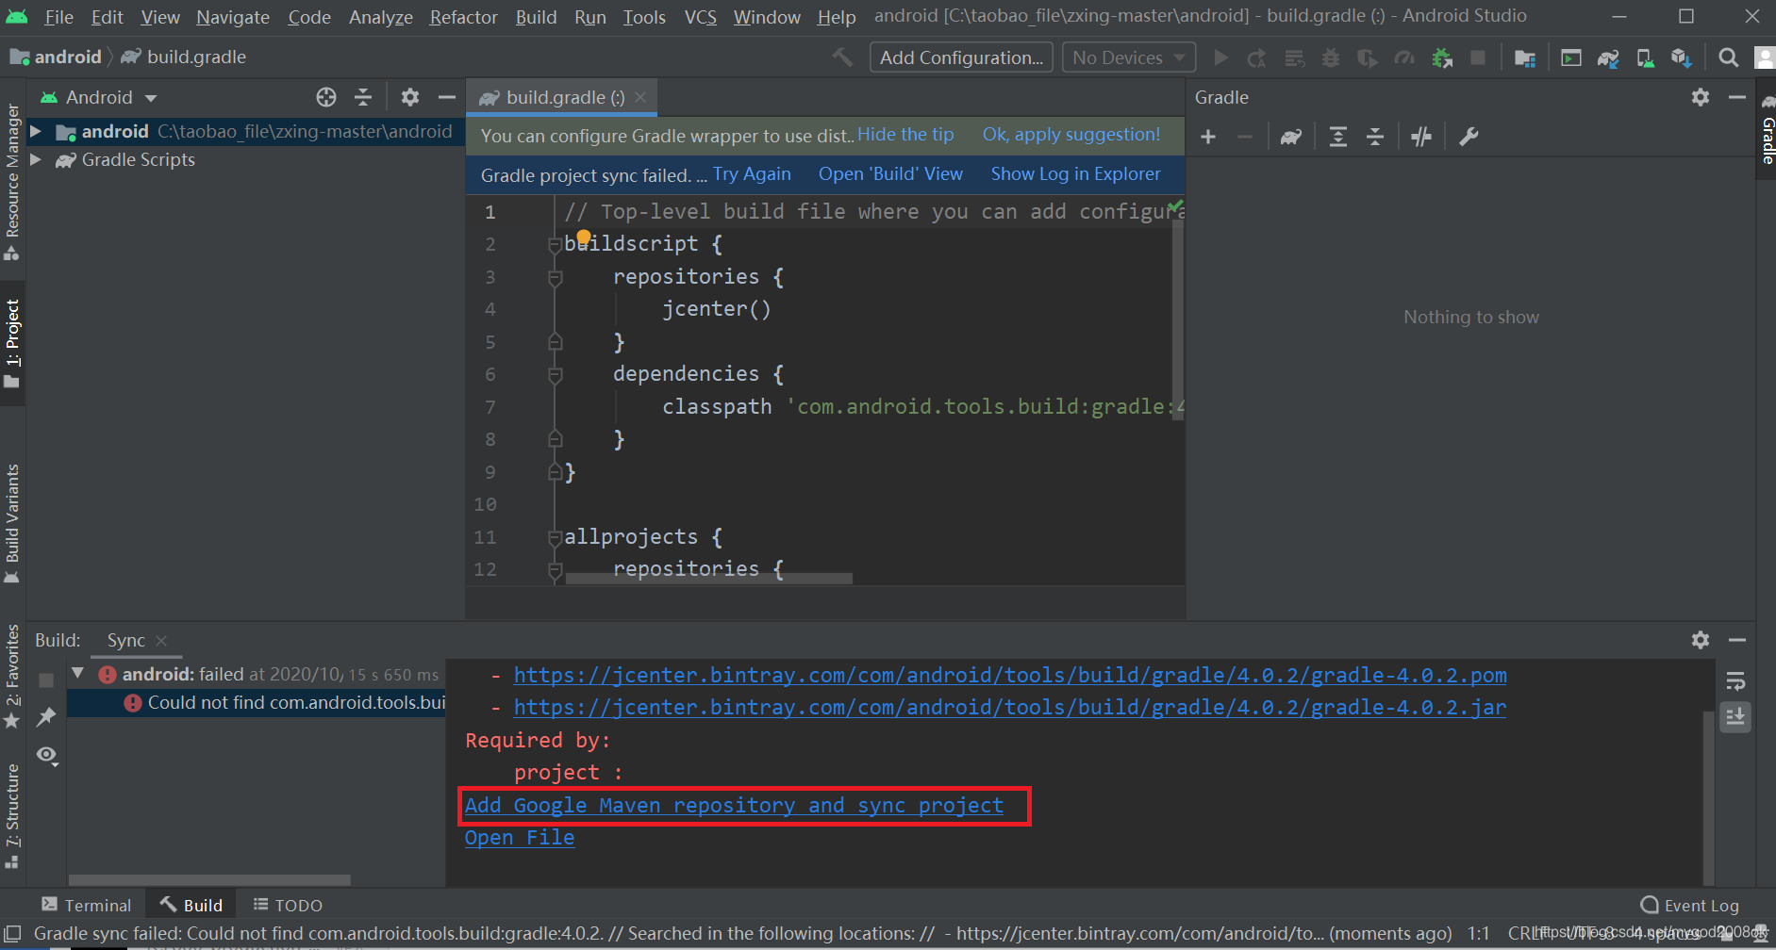Click Open File link in build output
The height and width of the screenshot is (950, 1776).
tap(520, 838)
